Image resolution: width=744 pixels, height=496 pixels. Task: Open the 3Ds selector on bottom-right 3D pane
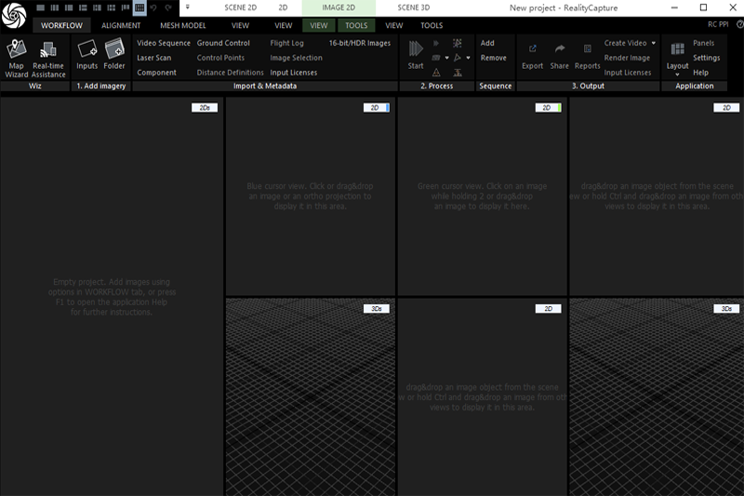click(726, 309)
